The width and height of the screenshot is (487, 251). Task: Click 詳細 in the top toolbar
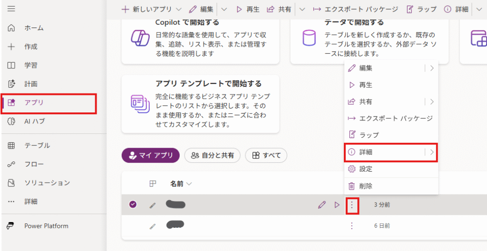456,9
